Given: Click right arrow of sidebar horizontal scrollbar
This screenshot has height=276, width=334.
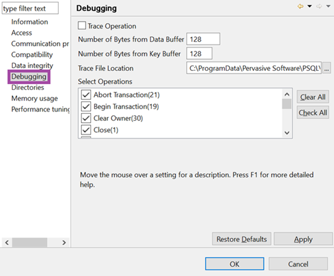Looking at the screenshot, I should tap(64, 242).
